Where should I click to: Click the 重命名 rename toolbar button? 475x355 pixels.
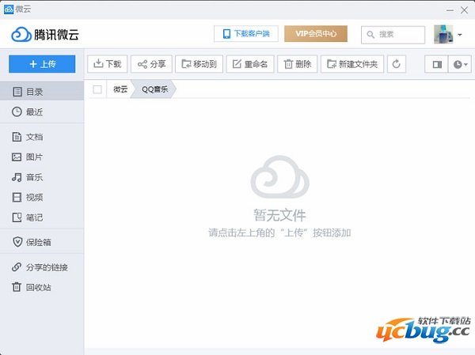[250, 64]
